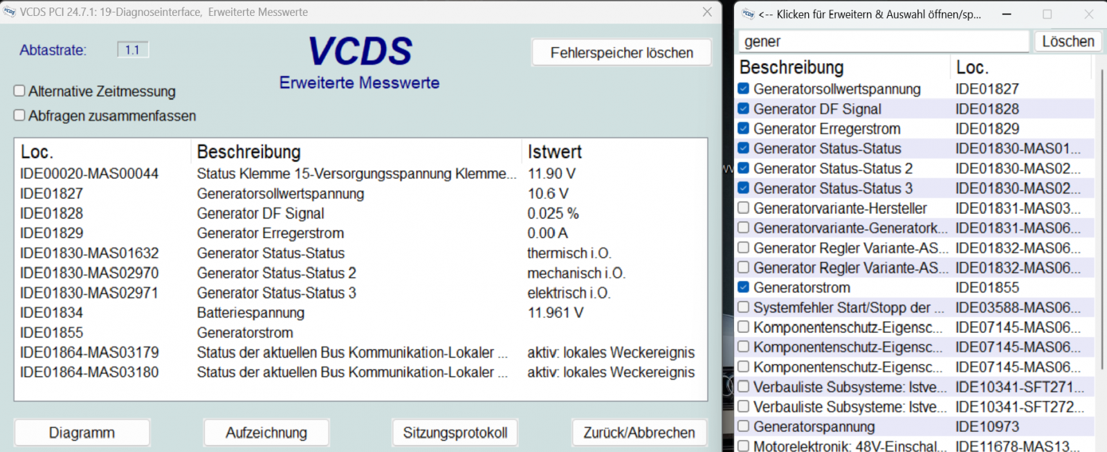This screenshot has width=1107, height=452.
Task: Check Motorelektronik 48V-Einschal checkbox
Action: [x=743, y=446]
